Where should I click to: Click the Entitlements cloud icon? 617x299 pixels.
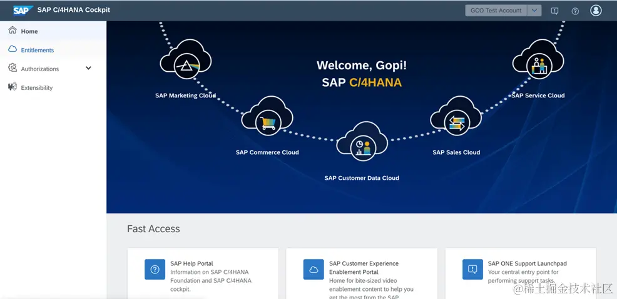pos(13,49)
